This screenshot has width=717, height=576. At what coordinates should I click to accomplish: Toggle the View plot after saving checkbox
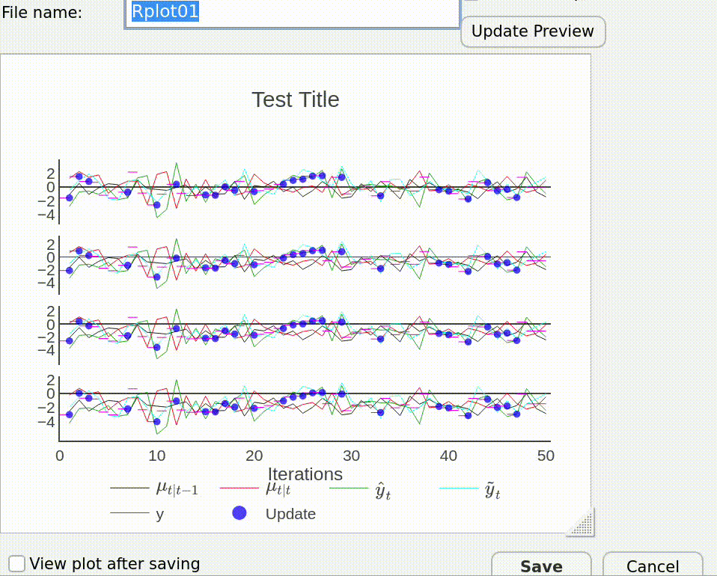[x=16, y=563]
